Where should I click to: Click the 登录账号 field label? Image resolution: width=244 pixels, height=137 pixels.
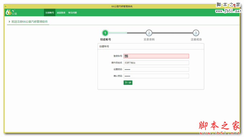(118, 56)
